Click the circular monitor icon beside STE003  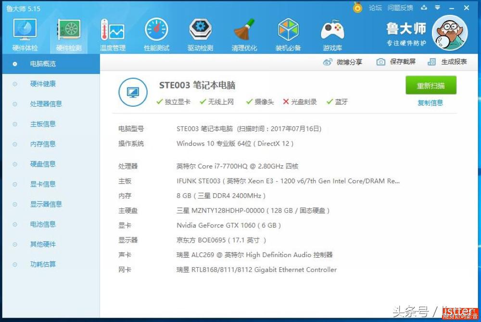coord(133,92)
